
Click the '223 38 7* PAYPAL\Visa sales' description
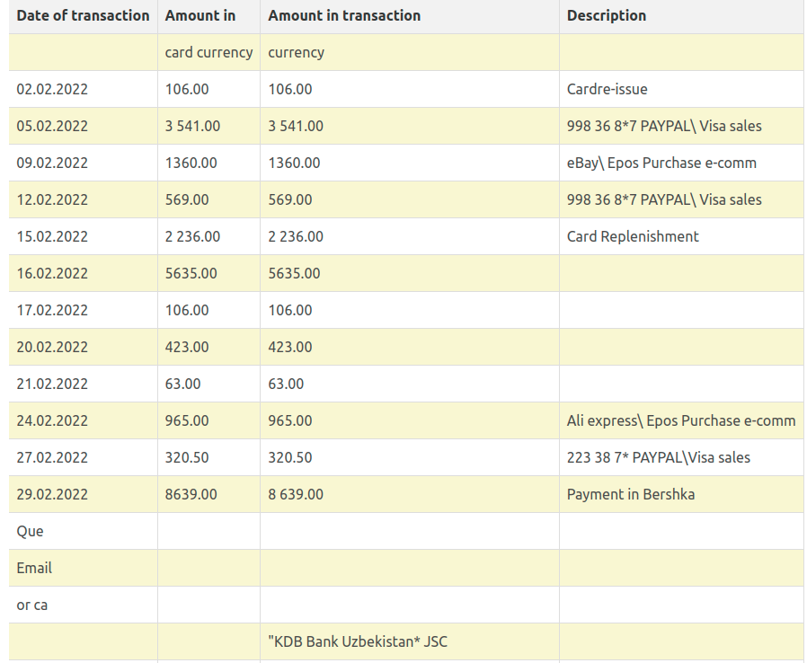tap(658, 457)
